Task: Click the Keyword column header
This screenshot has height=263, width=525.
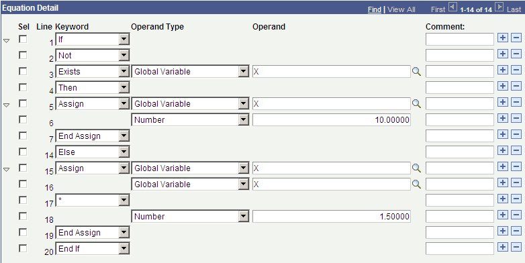Action: [x=72, y=27]
